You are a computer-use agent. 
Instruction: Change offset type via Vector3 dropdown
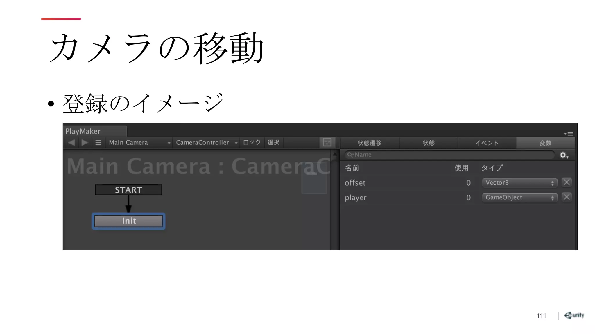519,183
